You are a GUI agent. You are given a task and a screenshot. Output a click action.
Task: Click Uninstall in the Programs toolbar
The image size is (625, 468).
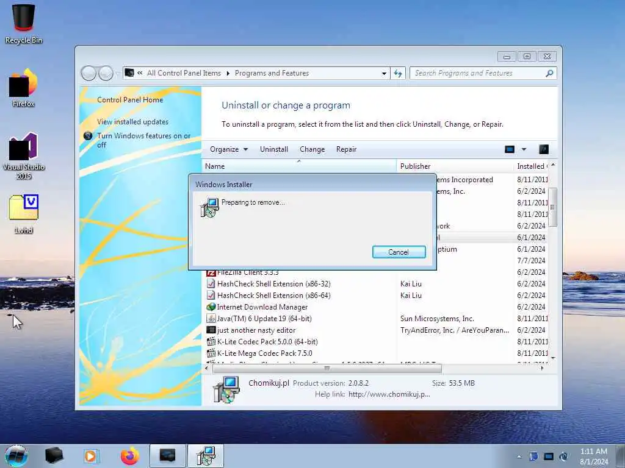click(x=274, y=149)
